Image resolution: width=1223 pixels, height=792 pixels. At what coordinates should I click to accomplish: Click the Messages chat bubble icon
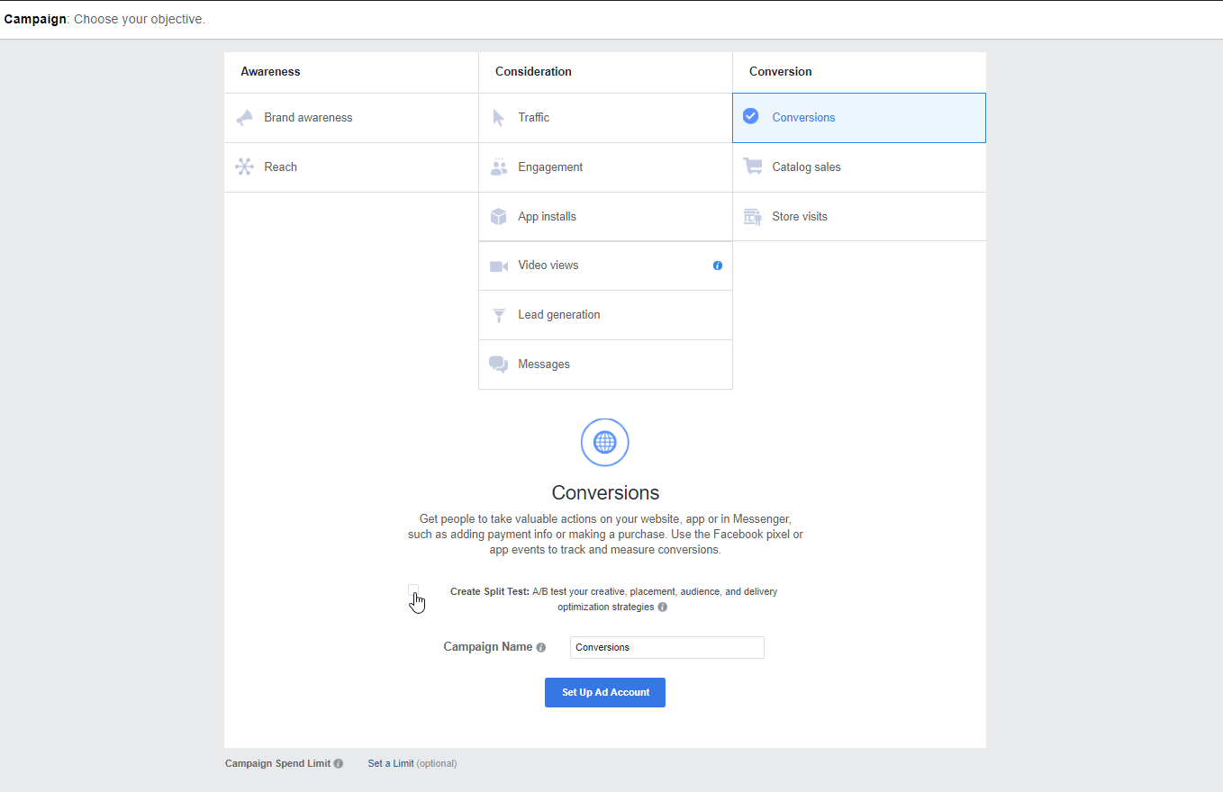(498, 364)
